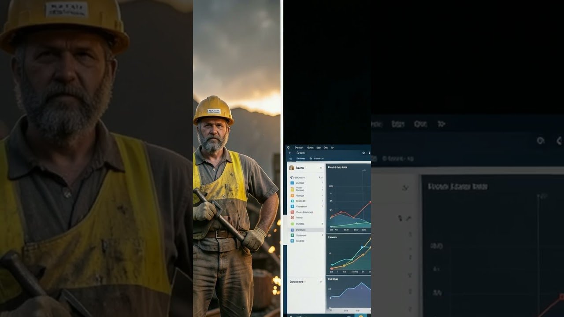Expand the chevron next to the profile avatar
This screenshot has width=564, height=317.
click(x=321, y=168)
